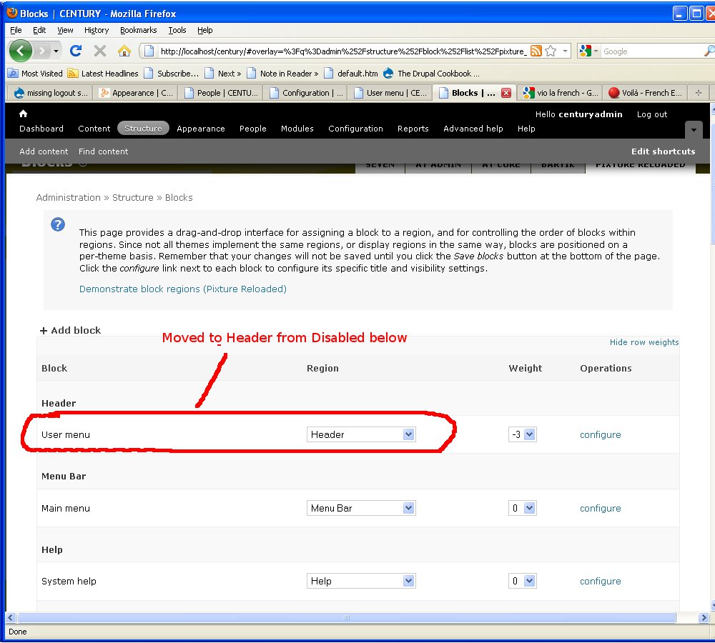Collapse the admin shortcuts drawer arrow
This screenshot has width=715, height=643.
tap(693, 131)
